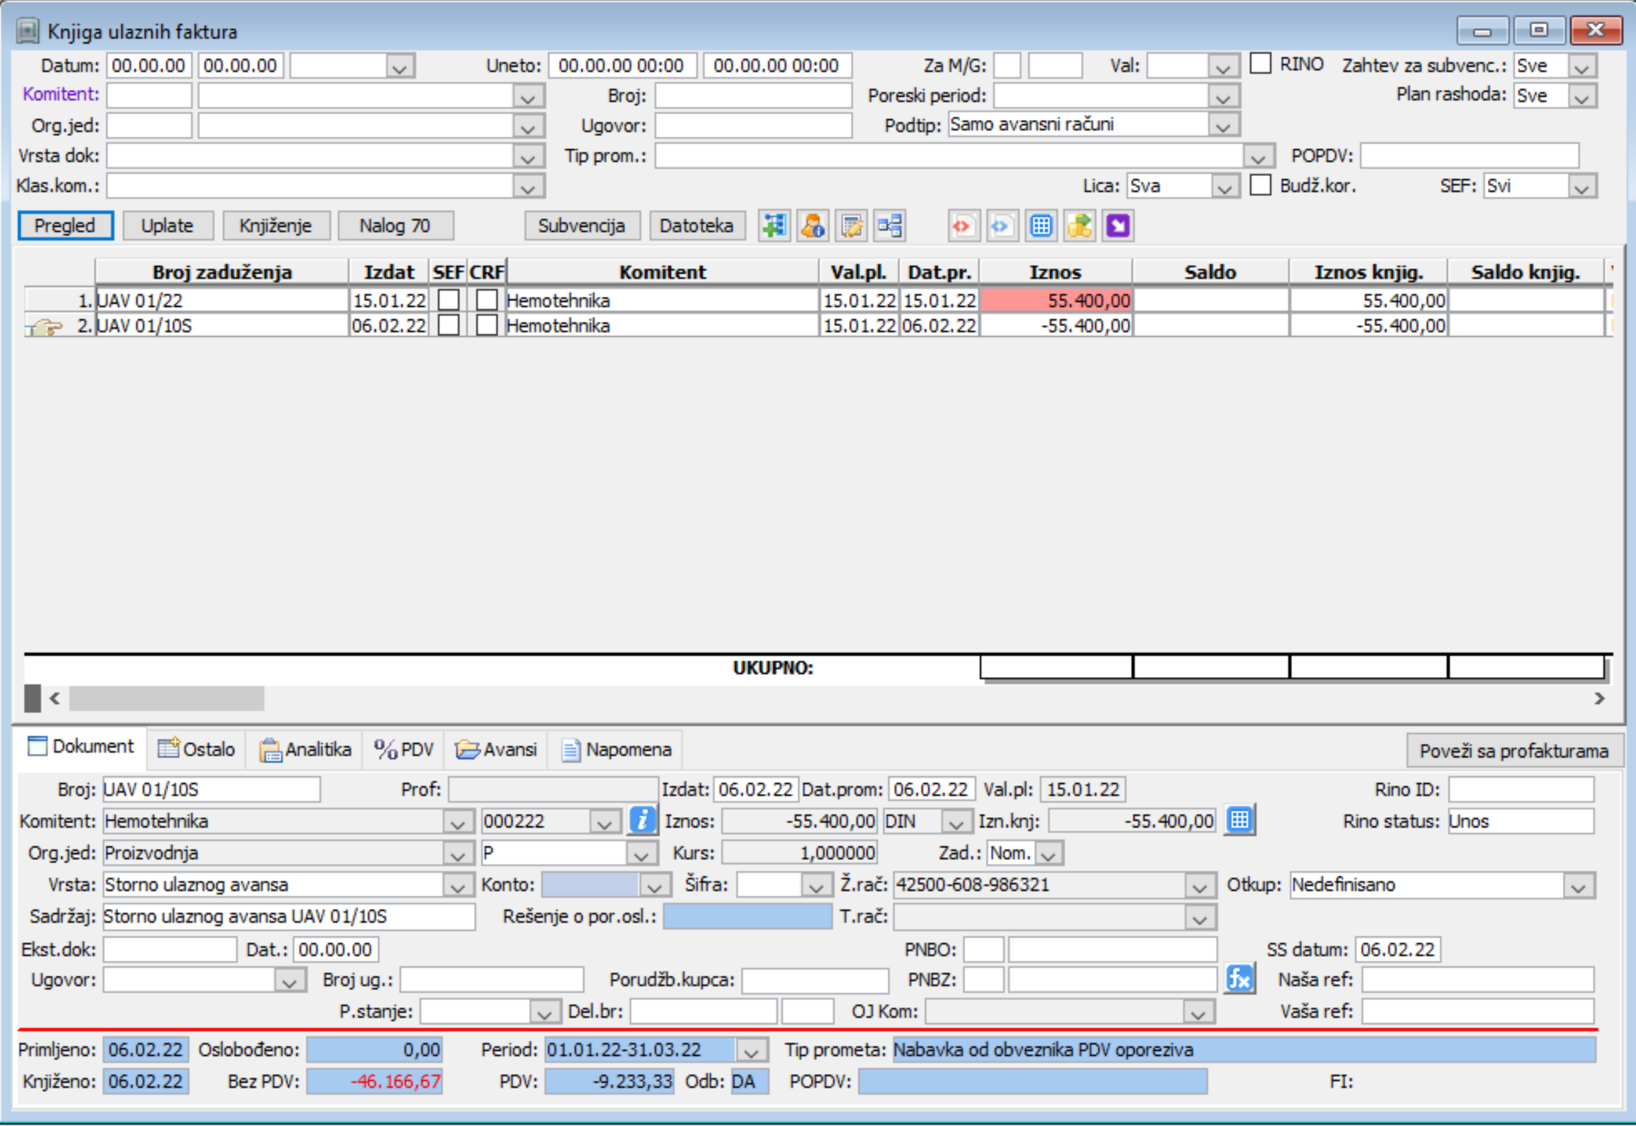The width and height of the screenshot is (1636, 1126).
Task: Click the Uplate button
Action: pyautogui.click(x=167, y=225)
